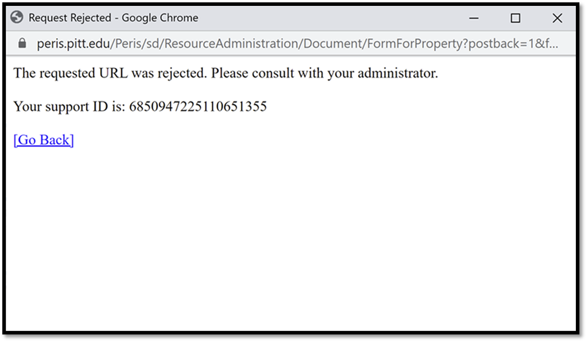Click the 'Your support ID is:' label
Viewport: 587px width, 342px height.
(x=69, y=107)
